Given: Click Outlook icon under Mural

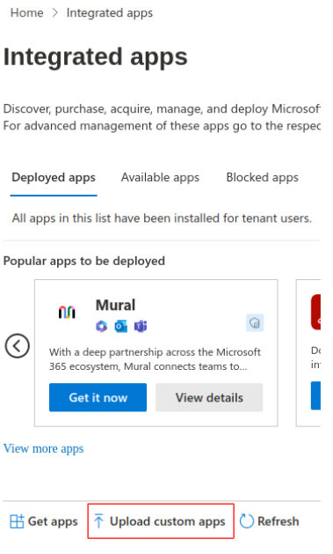Looking at the screenshot, I should click(x=121, y=326).
